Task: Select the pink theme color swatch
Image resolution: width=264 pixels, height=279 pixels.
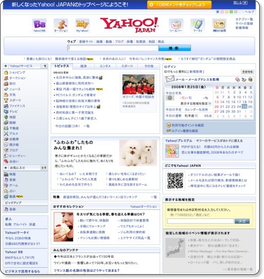Action: click(222, 12)
